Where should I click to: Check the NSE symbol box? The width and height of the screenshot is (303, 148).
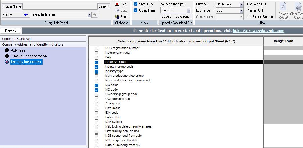[x=97, y=122]
